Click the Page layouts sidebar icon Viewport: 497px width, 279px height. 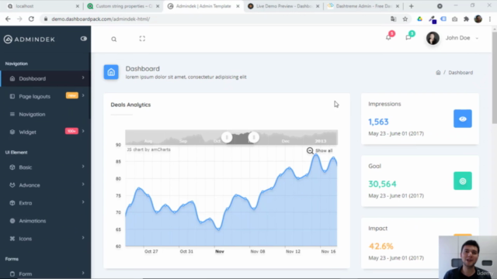pos(12,96)
